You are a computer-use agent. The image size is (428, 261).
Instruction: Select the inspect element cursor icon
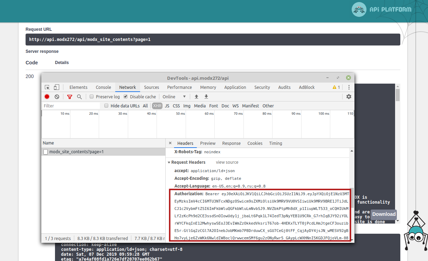click(46, 87)
